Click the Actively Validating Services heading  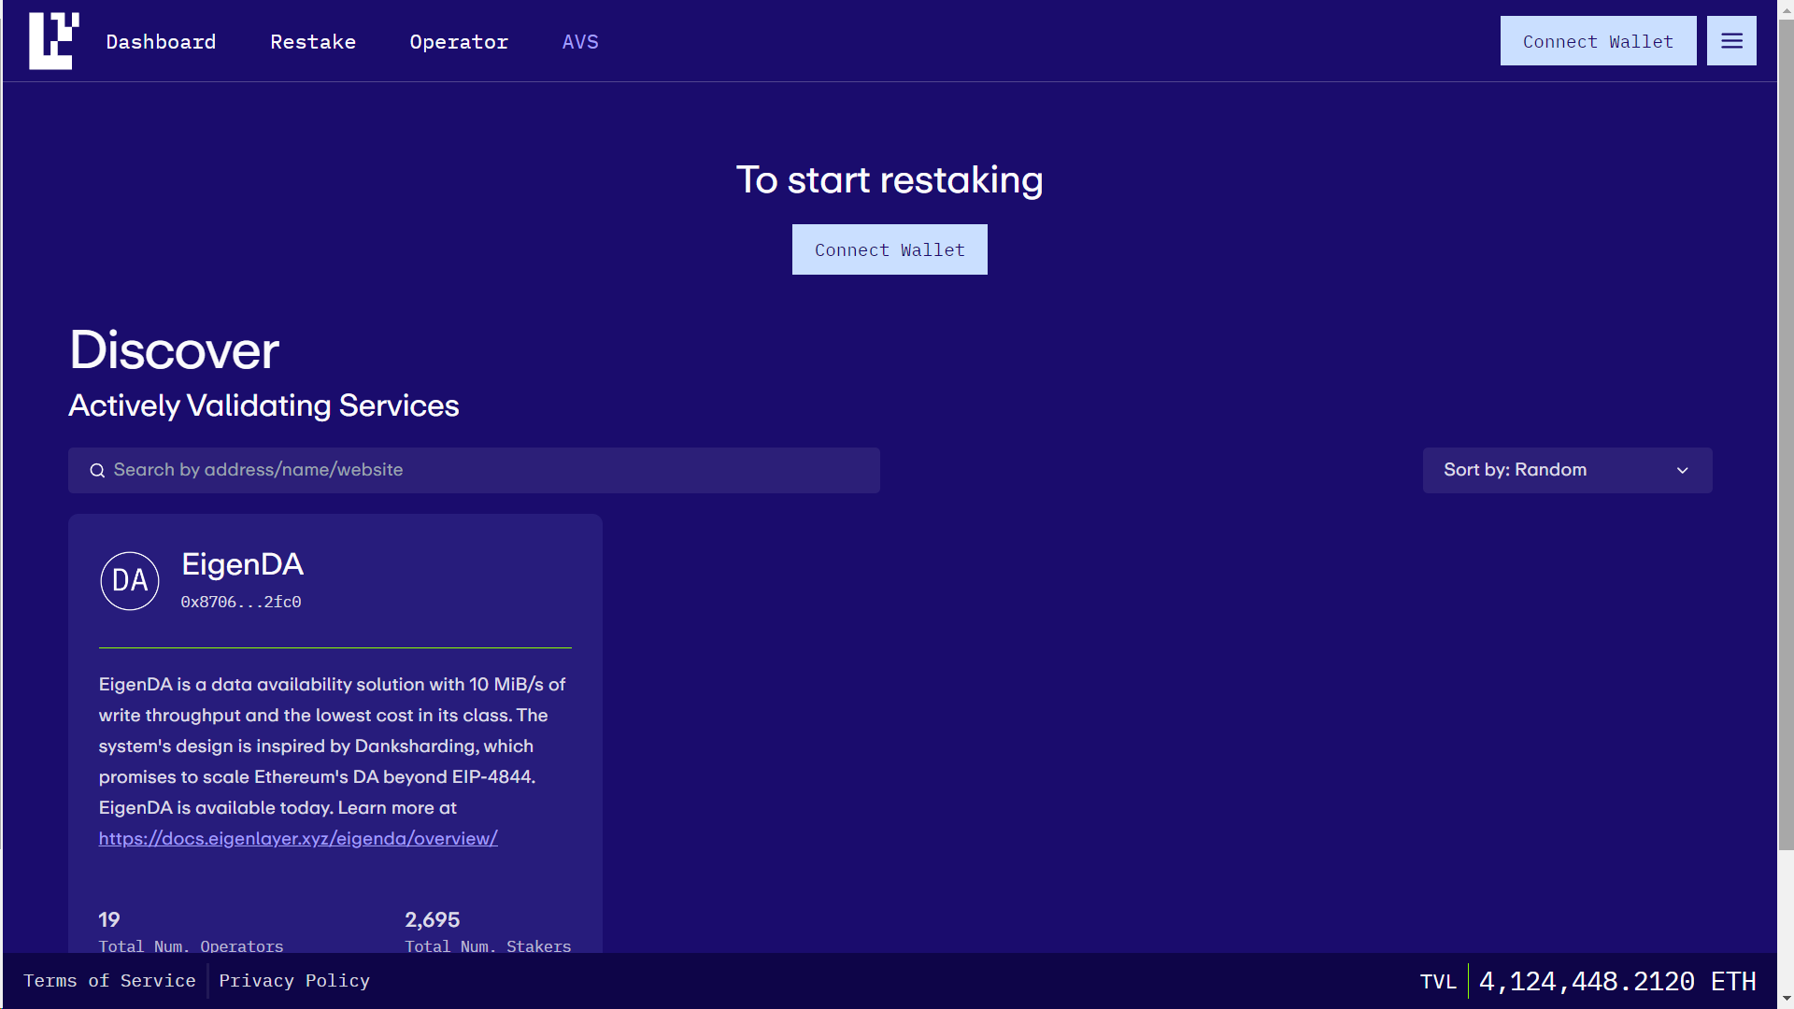(x=263, y=405)
